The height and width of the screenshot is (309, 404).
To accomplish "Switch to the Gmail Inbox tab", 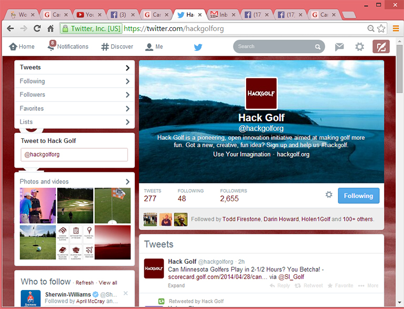I will [x=222, y=15].
